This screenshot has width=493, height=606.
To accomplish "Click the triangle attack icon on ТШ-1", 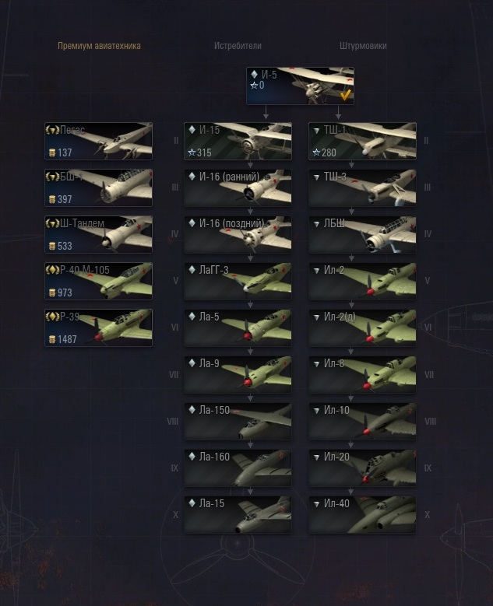I will [316, 131].
